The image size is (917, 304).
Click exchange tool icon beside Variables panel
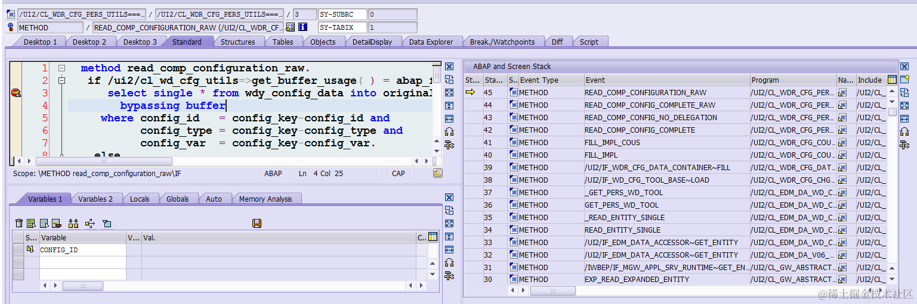[449, 211]
